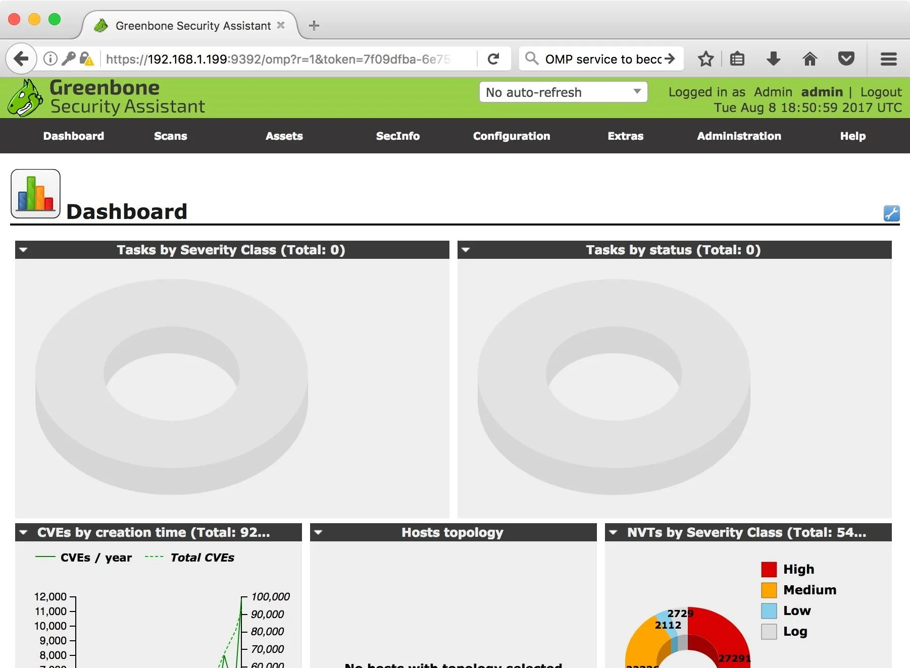Click the insecure padlock warning icon
Image resolution: width=910 pixels, height=668 pixels.
87,59
